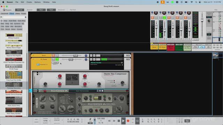Collapse the Drum rack channel fold arrow

coord(33,56)
